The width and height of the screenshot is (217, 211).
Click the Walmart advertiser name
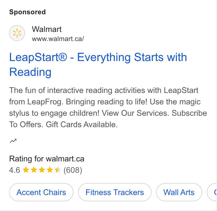click(x=47, y=29)
